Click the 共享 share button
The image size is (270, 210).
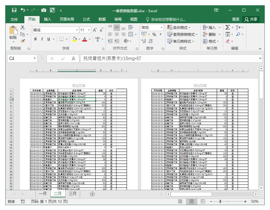click(251, 19)
